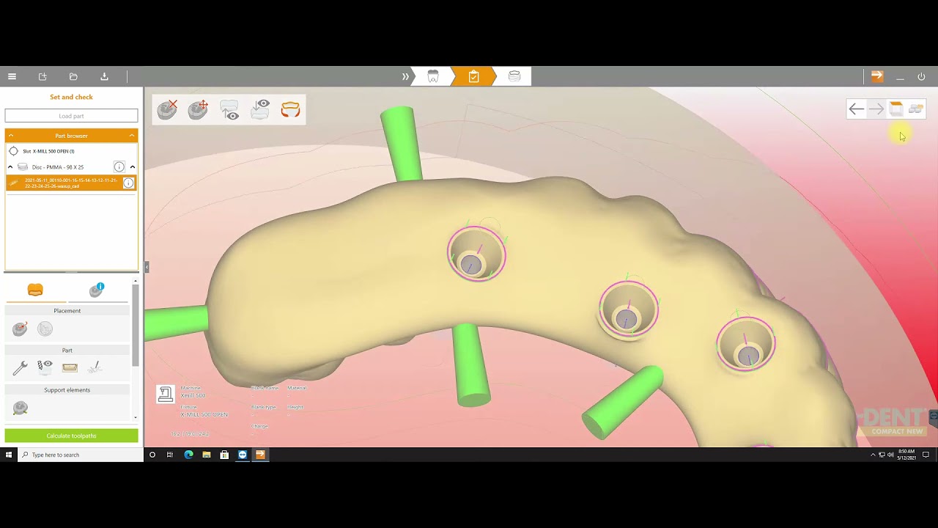Open File Explorer from taskbar
This screenshot has height=528, width=938.
(207, 455)
